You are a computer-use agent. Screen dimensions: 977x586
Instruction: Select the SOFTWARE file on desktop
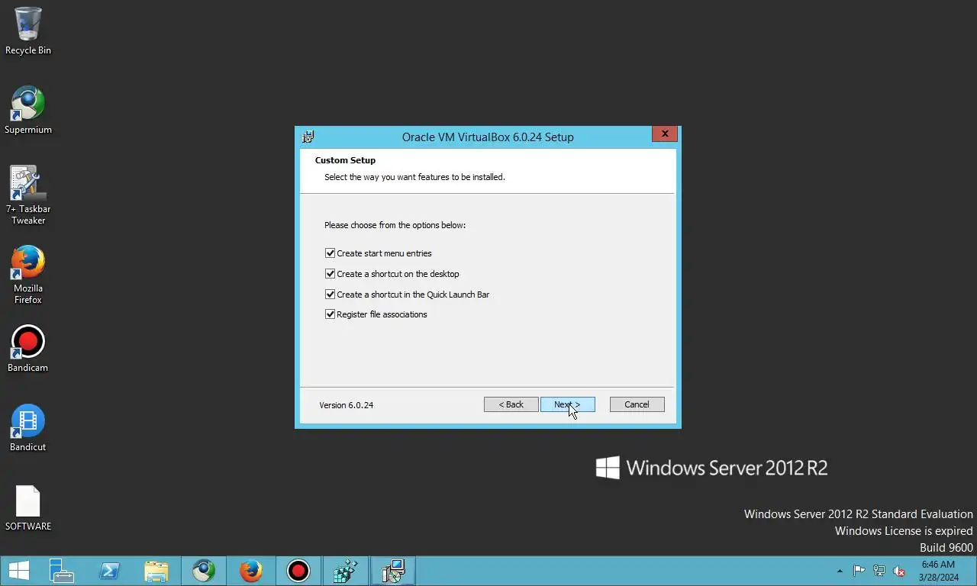click(x=28, y=507)
